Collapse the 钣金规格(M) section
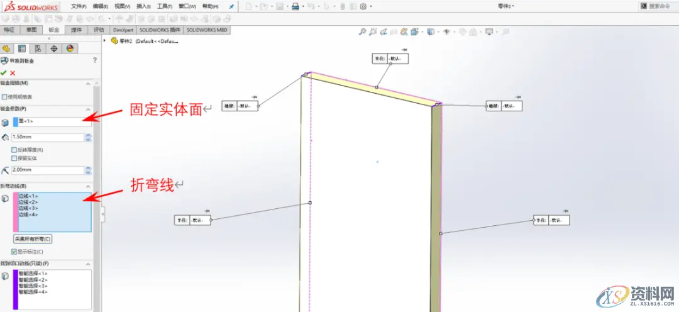Viewport: 679px width, 312px height. (89, 84)
